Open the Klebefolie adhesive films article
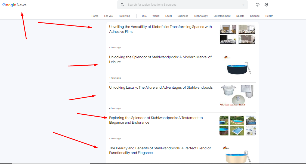Screen dimensions: 306x164 [x=160, y=29]
